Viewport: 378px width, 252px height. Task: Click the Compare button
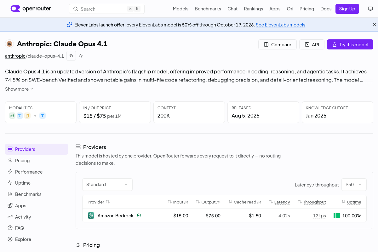click(x=278, y=44)
